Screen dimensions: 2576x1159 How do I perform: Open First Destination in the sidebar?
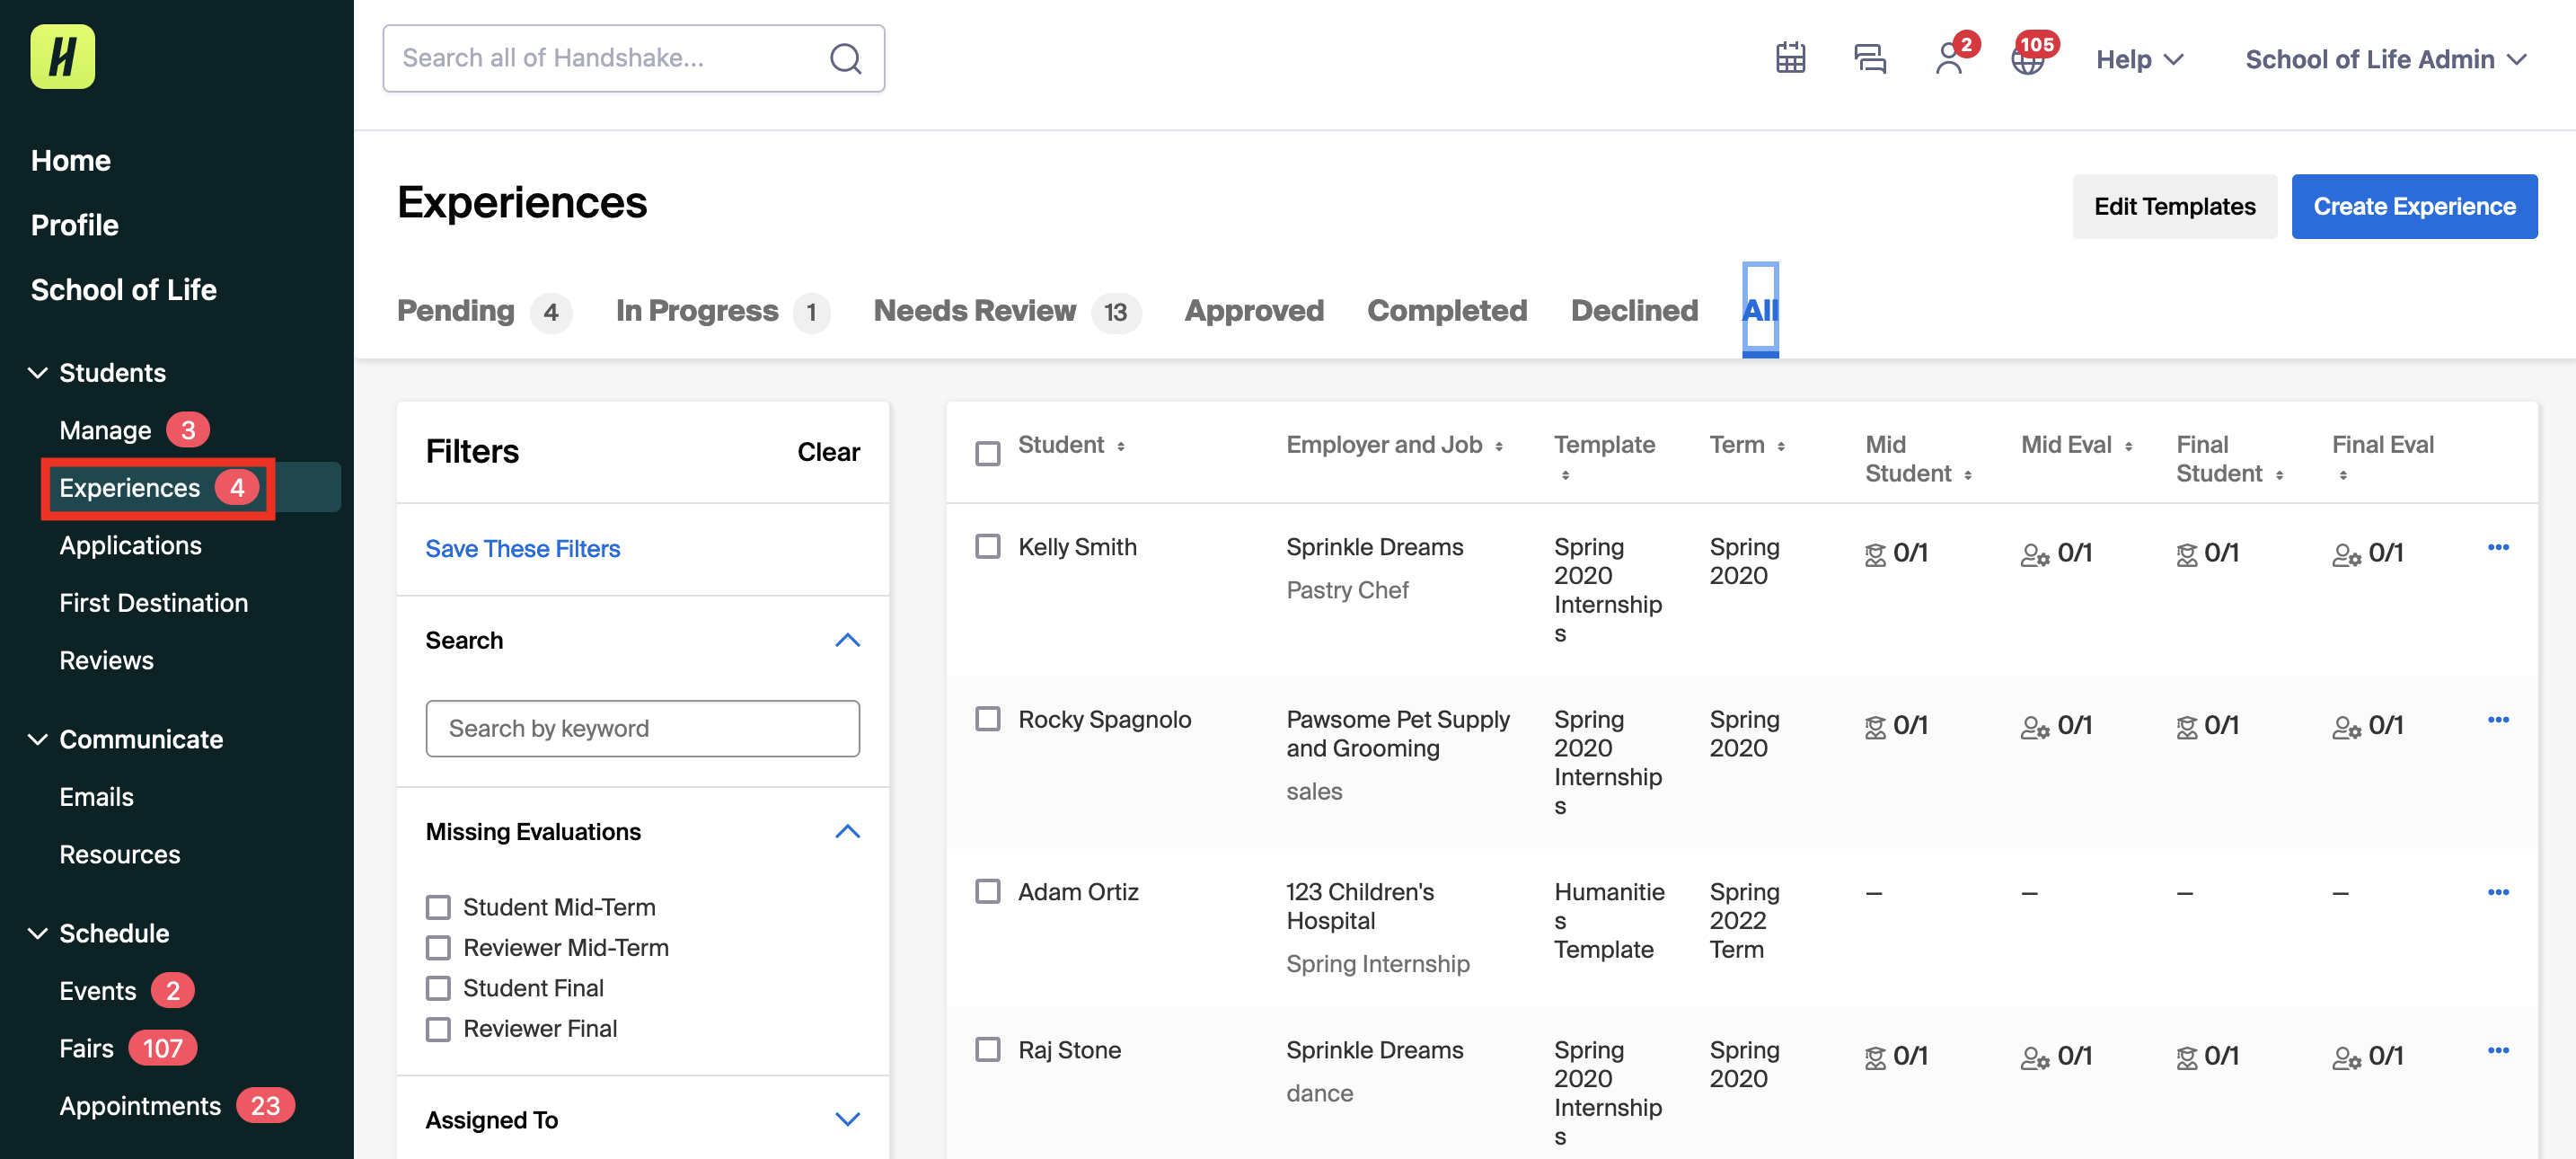pos(153,603)
